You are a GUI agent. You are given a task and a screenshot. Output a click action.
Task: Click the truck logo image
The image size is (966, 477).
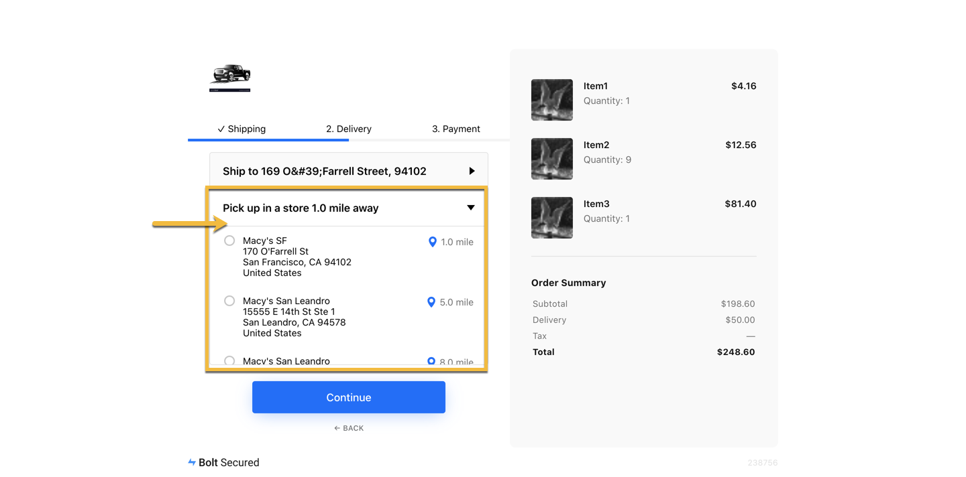[230, 78]
